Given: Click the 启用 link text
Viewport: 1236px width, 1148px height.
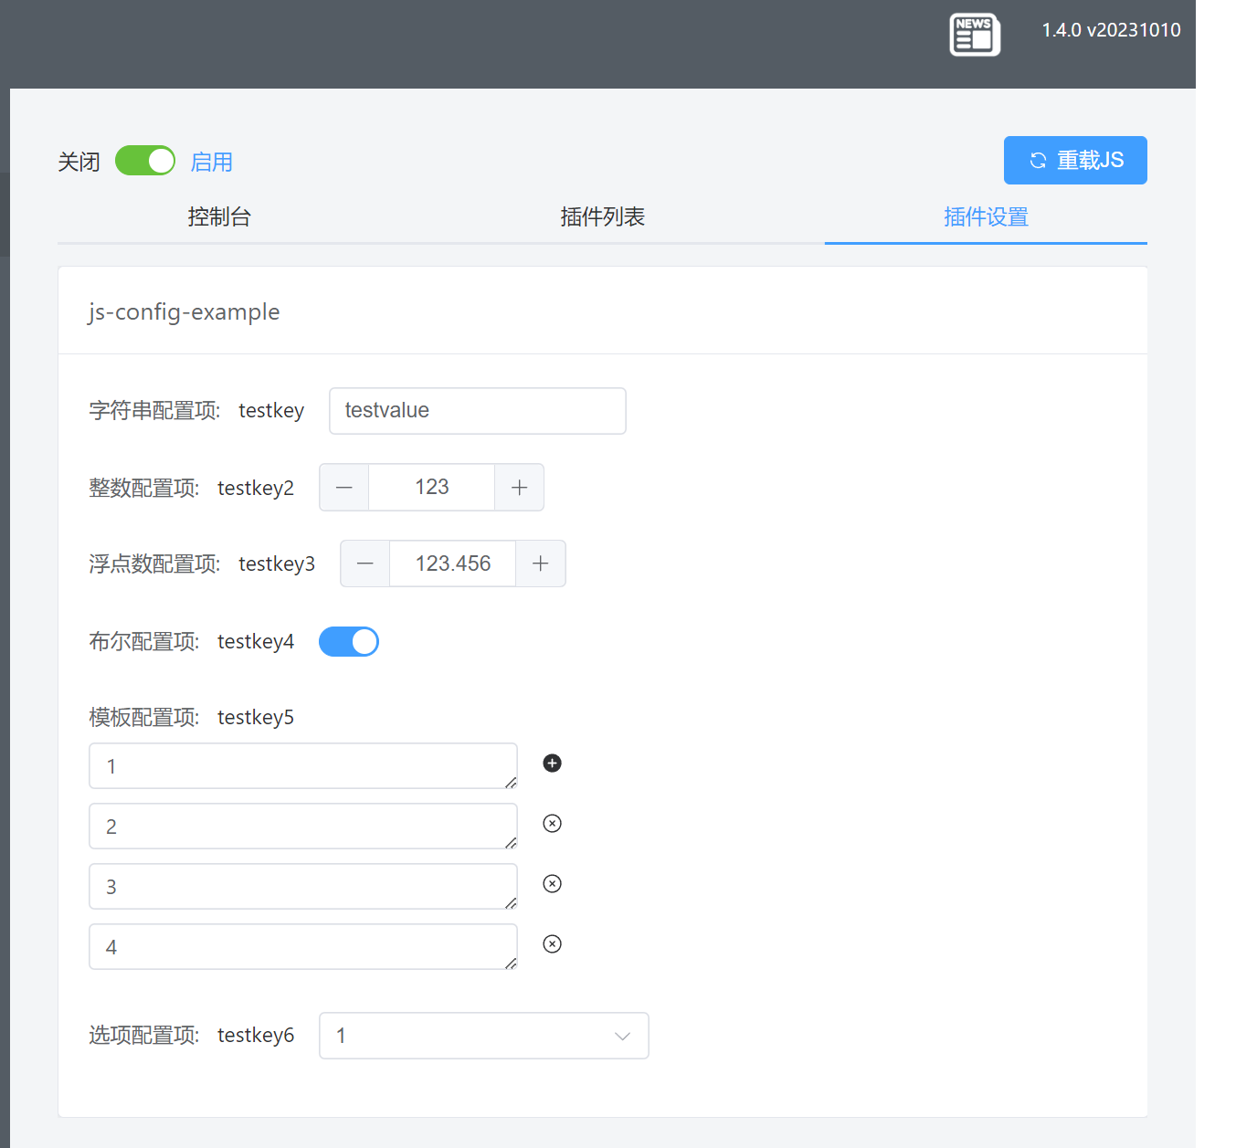Looking at the screenshot, I should 212,161.
